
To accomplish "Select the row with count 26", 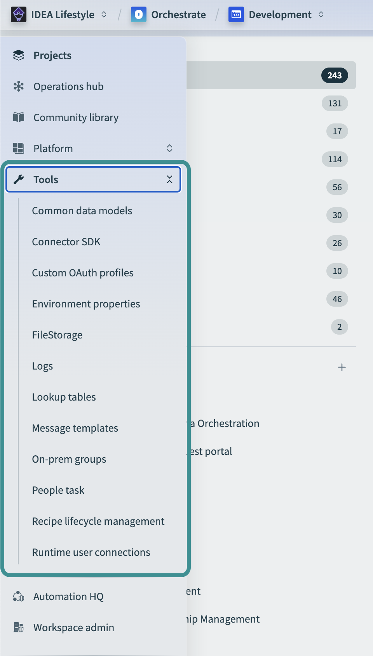I will [x=271, y=243].
